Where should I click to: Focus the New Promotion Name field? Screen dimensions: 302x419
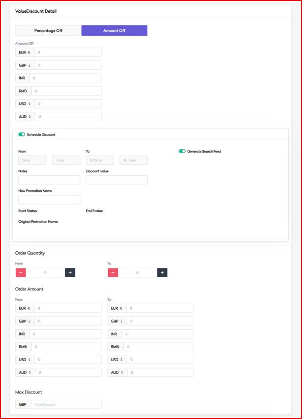pyautogui.click(x=49, y=200)
